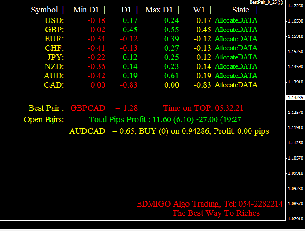Click NZD Min D1 value -0.36
Image resolution: width=305 pixels, height=231 pixels.
pos(96,66)
